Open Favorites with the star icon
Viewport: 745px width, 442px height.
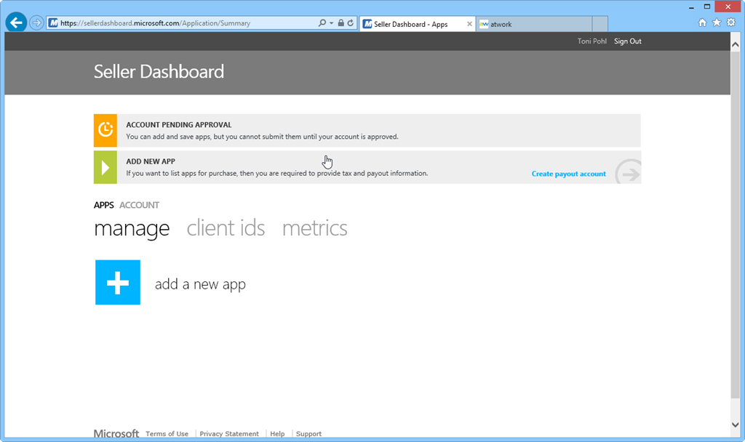(x=717, y=23)
